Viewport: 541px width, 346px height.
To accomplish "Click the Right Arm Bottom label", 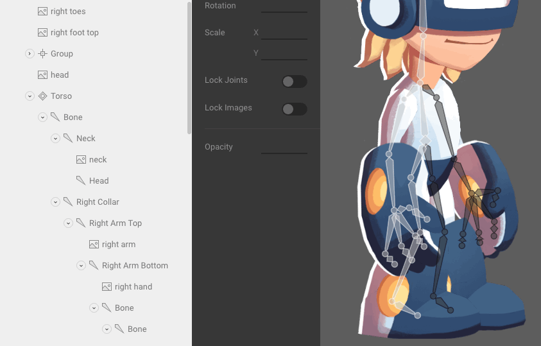I will (135, 266).
